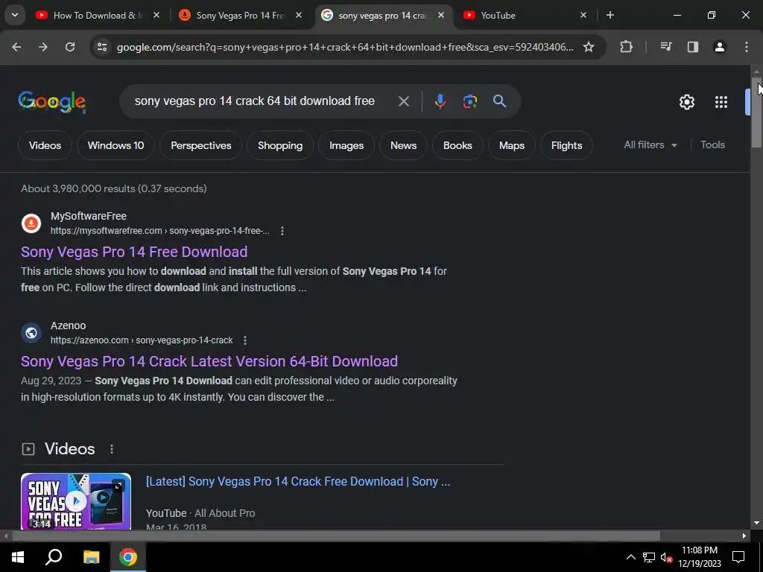Open a new tab with the plus button
This screenshot has width=763, height=572.
tap(610, 15)
